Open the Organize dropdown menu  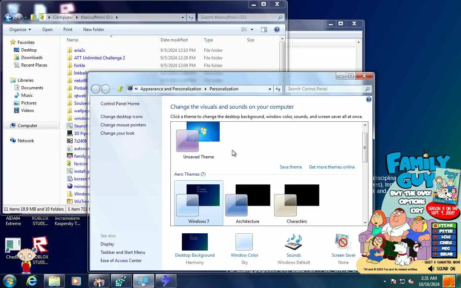tap(20, 30)
